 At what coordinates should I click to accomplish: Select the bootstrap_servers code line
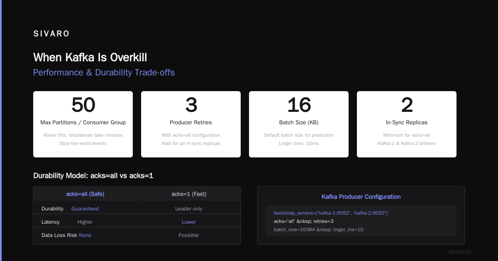tap(331, 213)
